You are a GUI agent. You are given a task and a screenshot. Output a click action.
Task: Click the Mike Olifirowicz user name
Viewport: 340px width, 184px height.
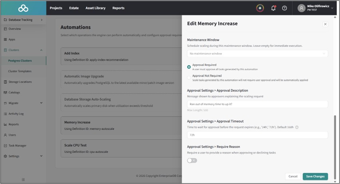pos(318,6)
